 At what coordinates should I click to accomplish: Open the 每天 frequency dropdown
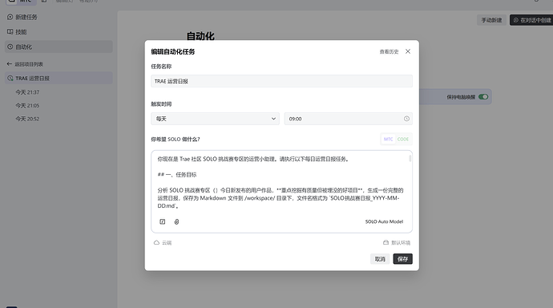tap(215, 119)
